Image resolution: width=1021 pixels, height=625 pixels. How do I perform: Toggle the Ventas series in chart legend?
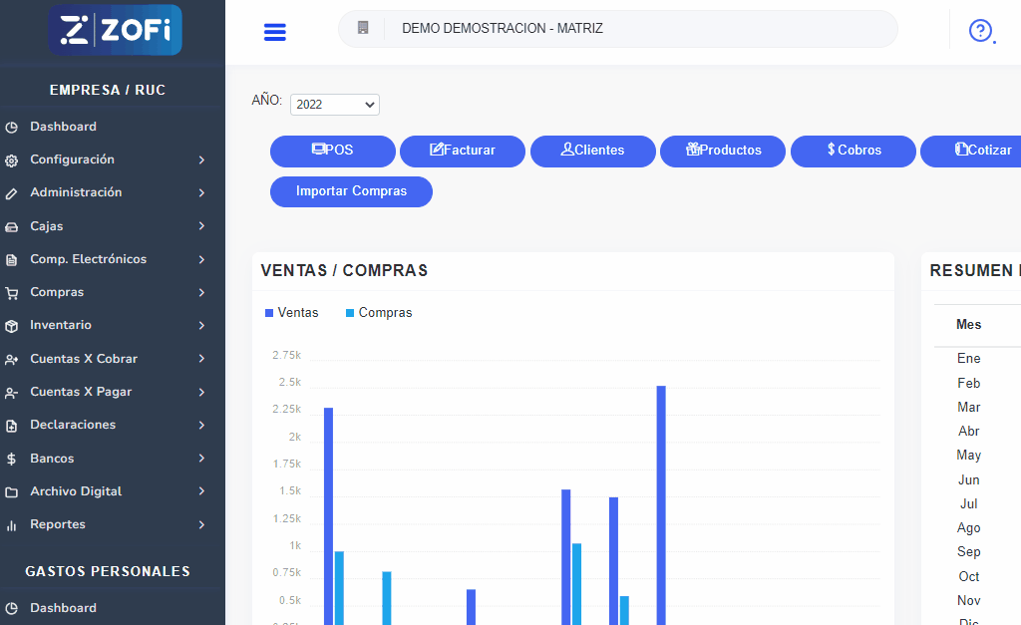292,313
